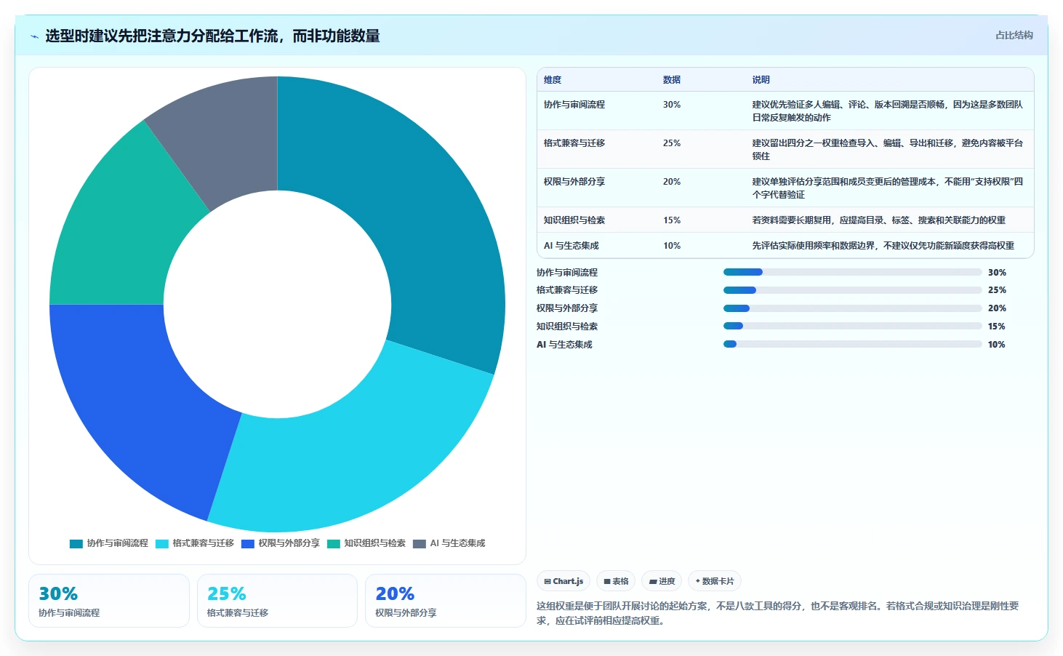Image resolution: width=1063 pixels, height=656 pixels.
Task: Select the 30% 协作与审阅流程 stat card
Action: pyautogui.click(x=109, y=601)
